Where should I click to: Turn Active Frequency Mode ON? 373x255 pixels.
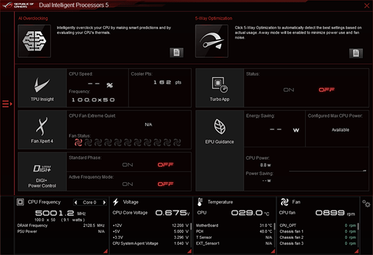127,184
